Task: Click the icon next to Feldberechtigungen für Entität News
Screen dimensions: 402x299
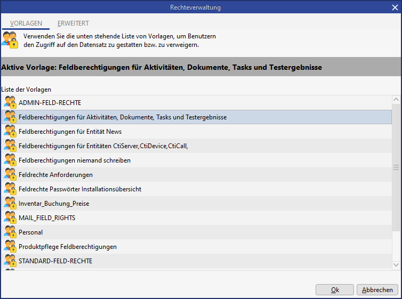Action: point(10,131)
